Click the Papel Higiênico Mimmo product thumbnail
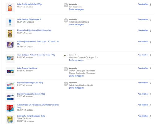 (x=10, y=45)
